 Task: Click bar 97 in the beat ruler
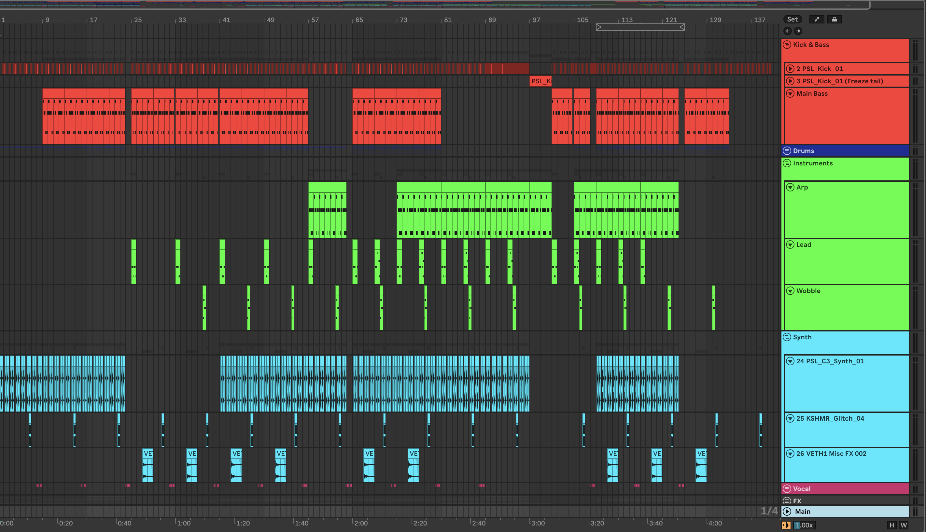click(536, 20)
